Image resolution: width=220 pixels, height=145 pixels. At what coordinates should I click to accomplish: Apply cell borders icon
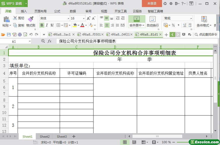[x=58, y=25]
